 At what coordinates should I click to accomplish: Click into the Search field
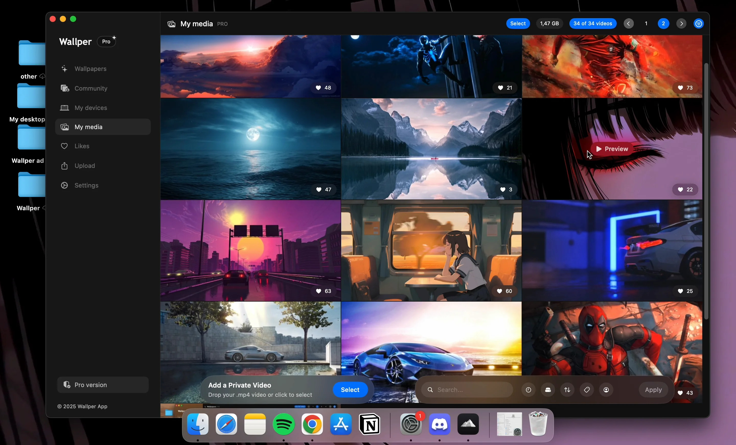[467, 390]
